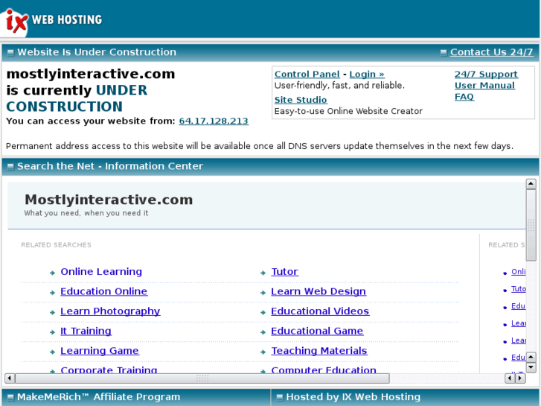The image size is (541, 406).
Task: Click the Login » link
Action: click(x=367, y=74)
